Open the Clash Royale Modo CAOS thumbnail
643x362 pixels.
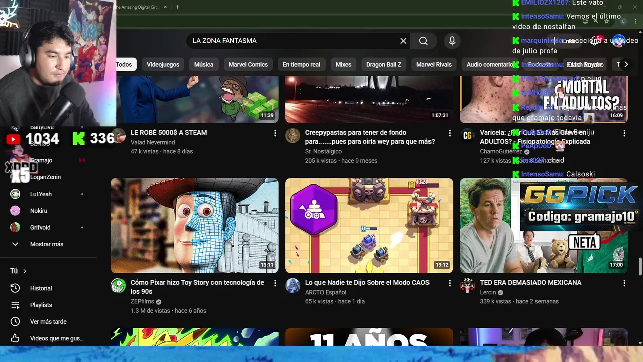[x=369, y=226]
